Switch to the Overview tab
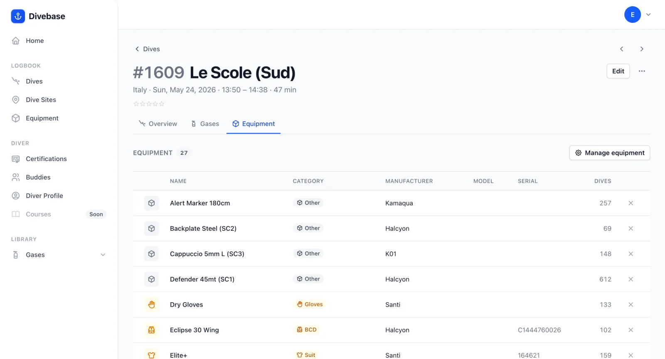665x359 pixels. pyautogui.click(x=158, y=124)
